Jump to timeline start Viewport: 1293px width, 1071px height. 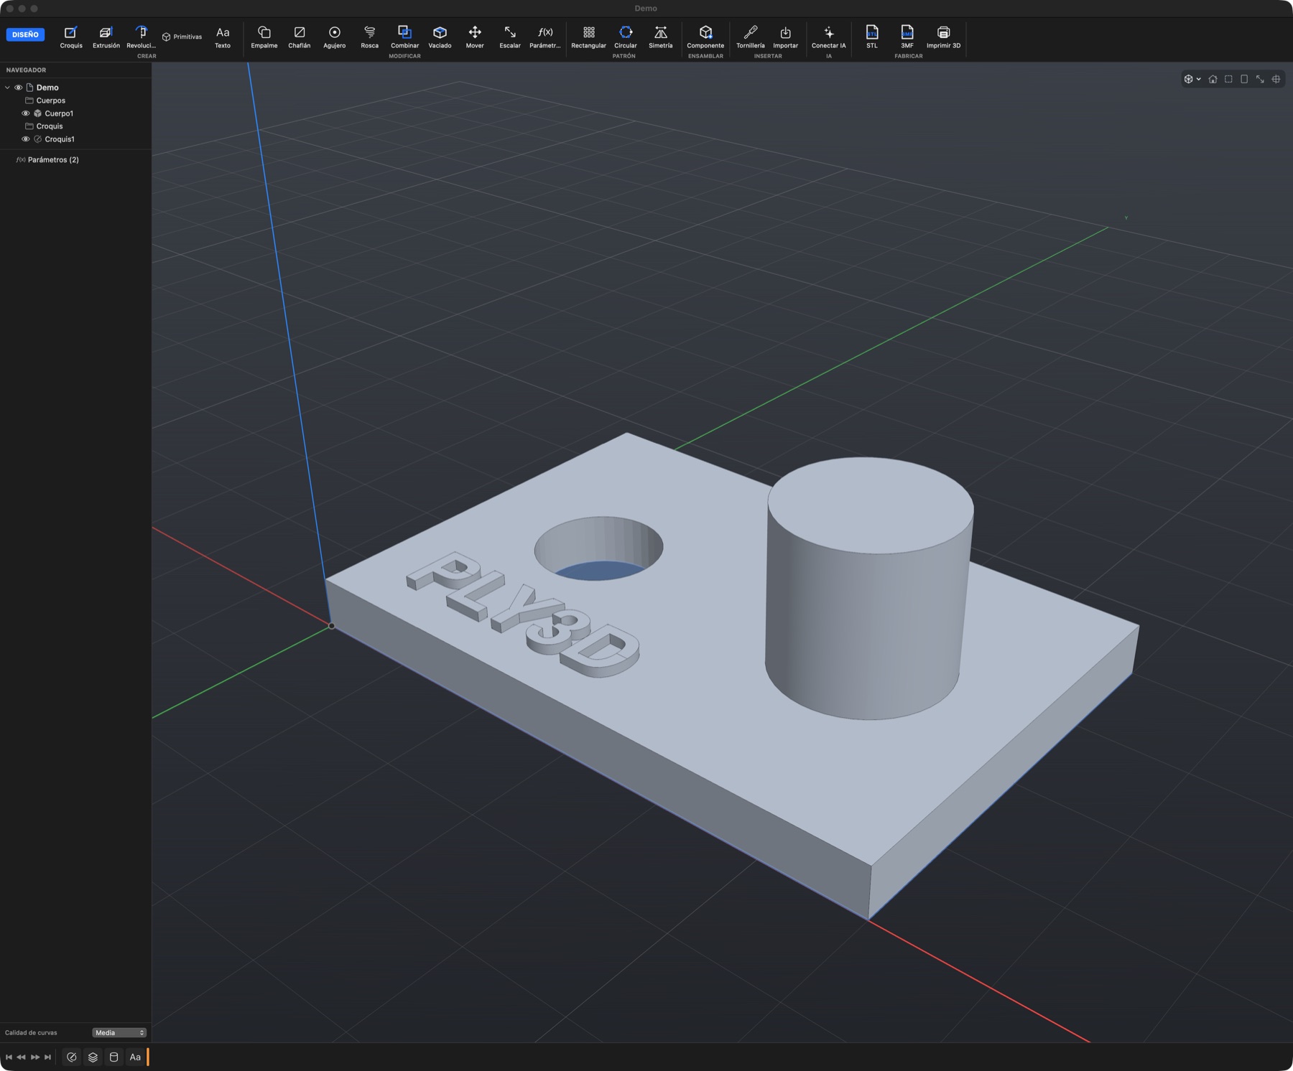[x=9, y=1057]
